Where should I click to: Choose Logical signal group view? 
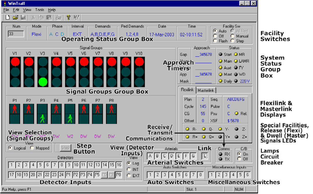click(10, 148)
